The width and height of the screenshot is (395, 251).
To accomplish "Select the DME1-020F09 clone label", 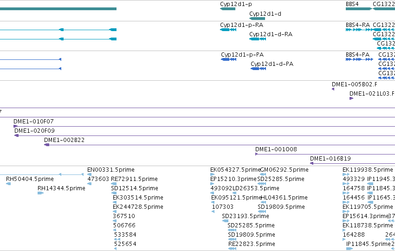I will pos(34,131).
